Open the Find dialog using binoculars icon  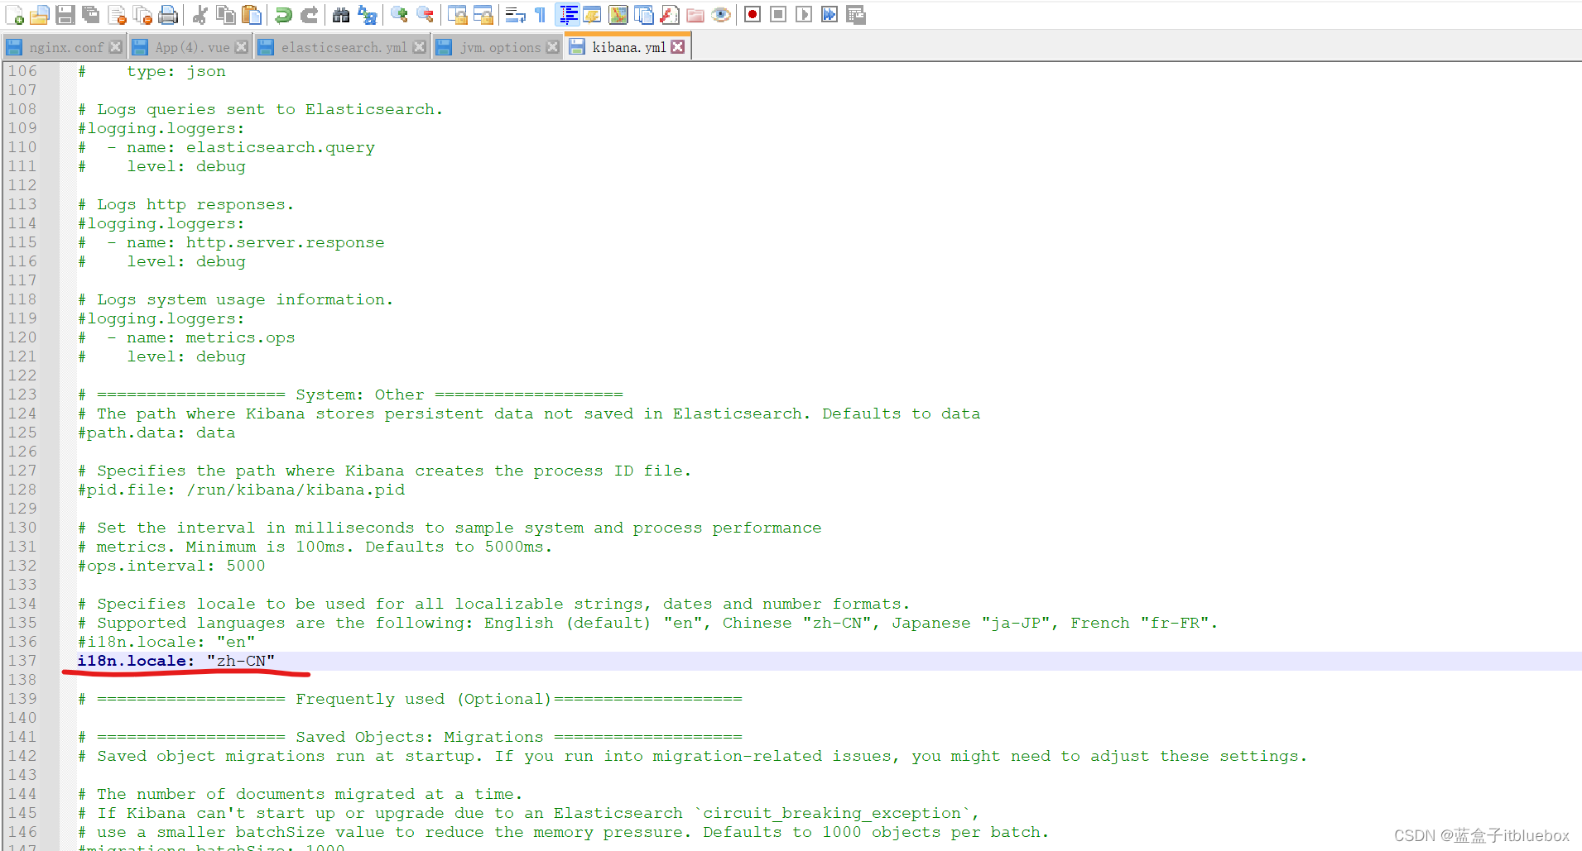click(339, 15)
